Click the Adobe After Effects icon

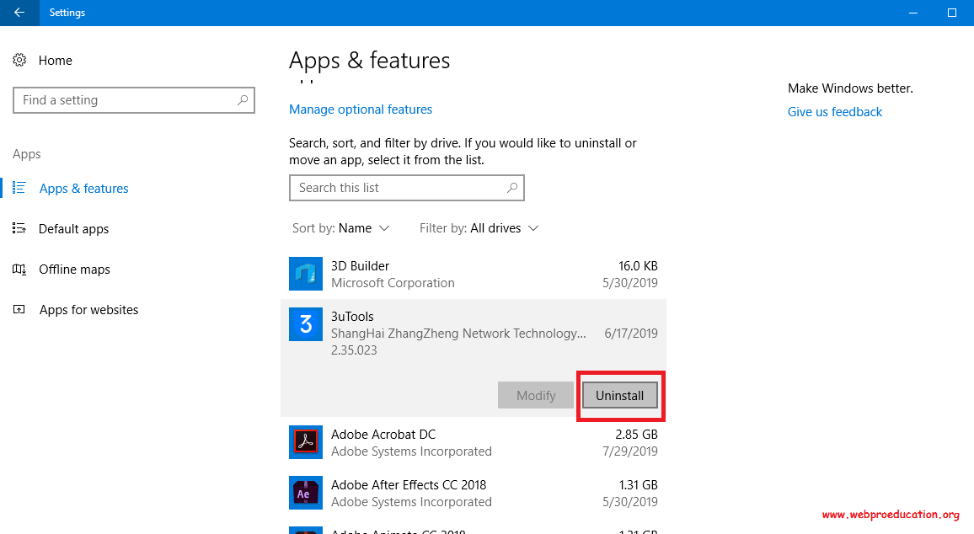(306, 493)
